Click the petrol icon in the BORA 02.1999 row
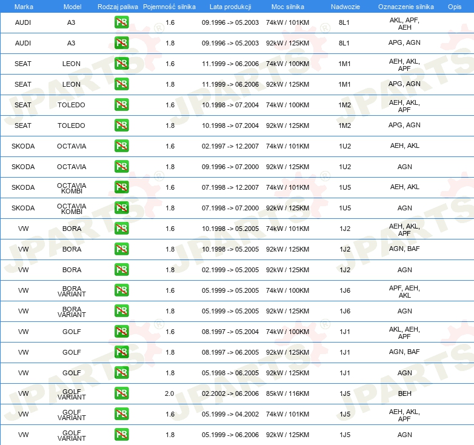 121,270
